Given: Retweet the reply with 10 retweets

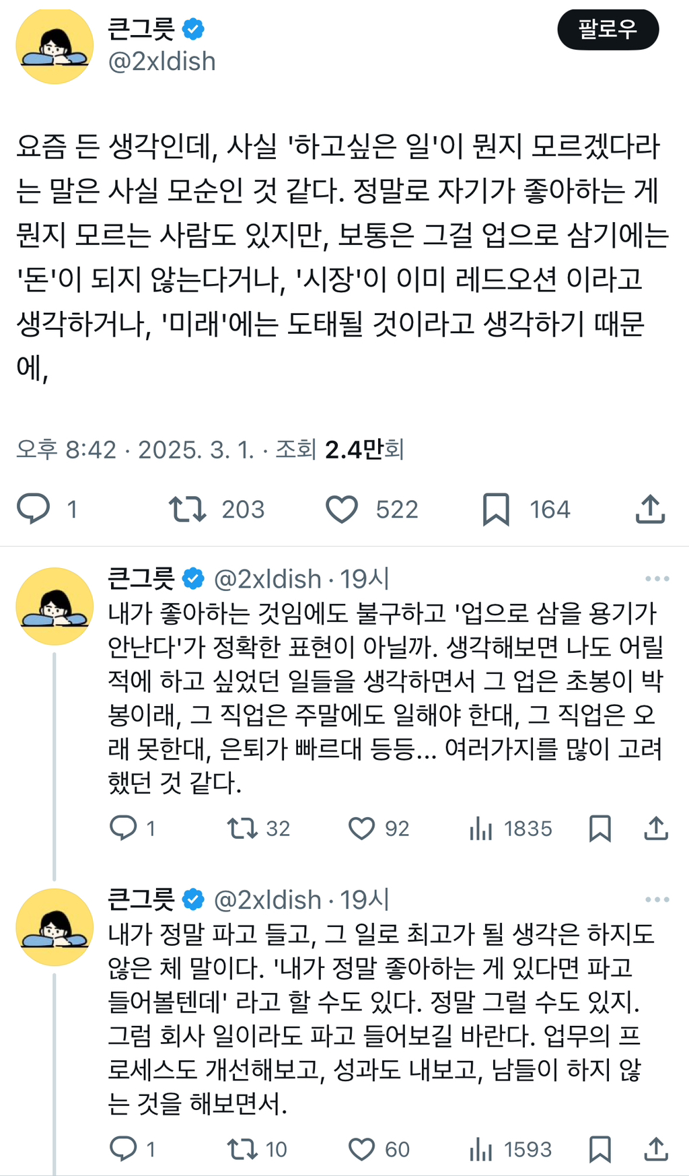Looking at the screenshot, I should pos(242,1149).
